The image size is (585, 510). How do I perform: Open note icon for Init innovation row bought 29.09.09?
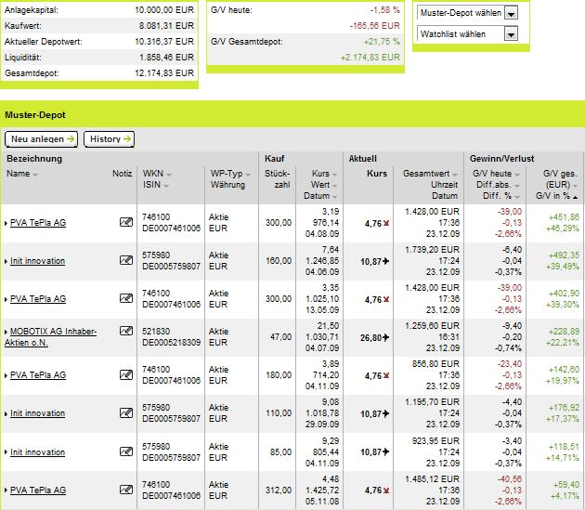coord(126,412)
